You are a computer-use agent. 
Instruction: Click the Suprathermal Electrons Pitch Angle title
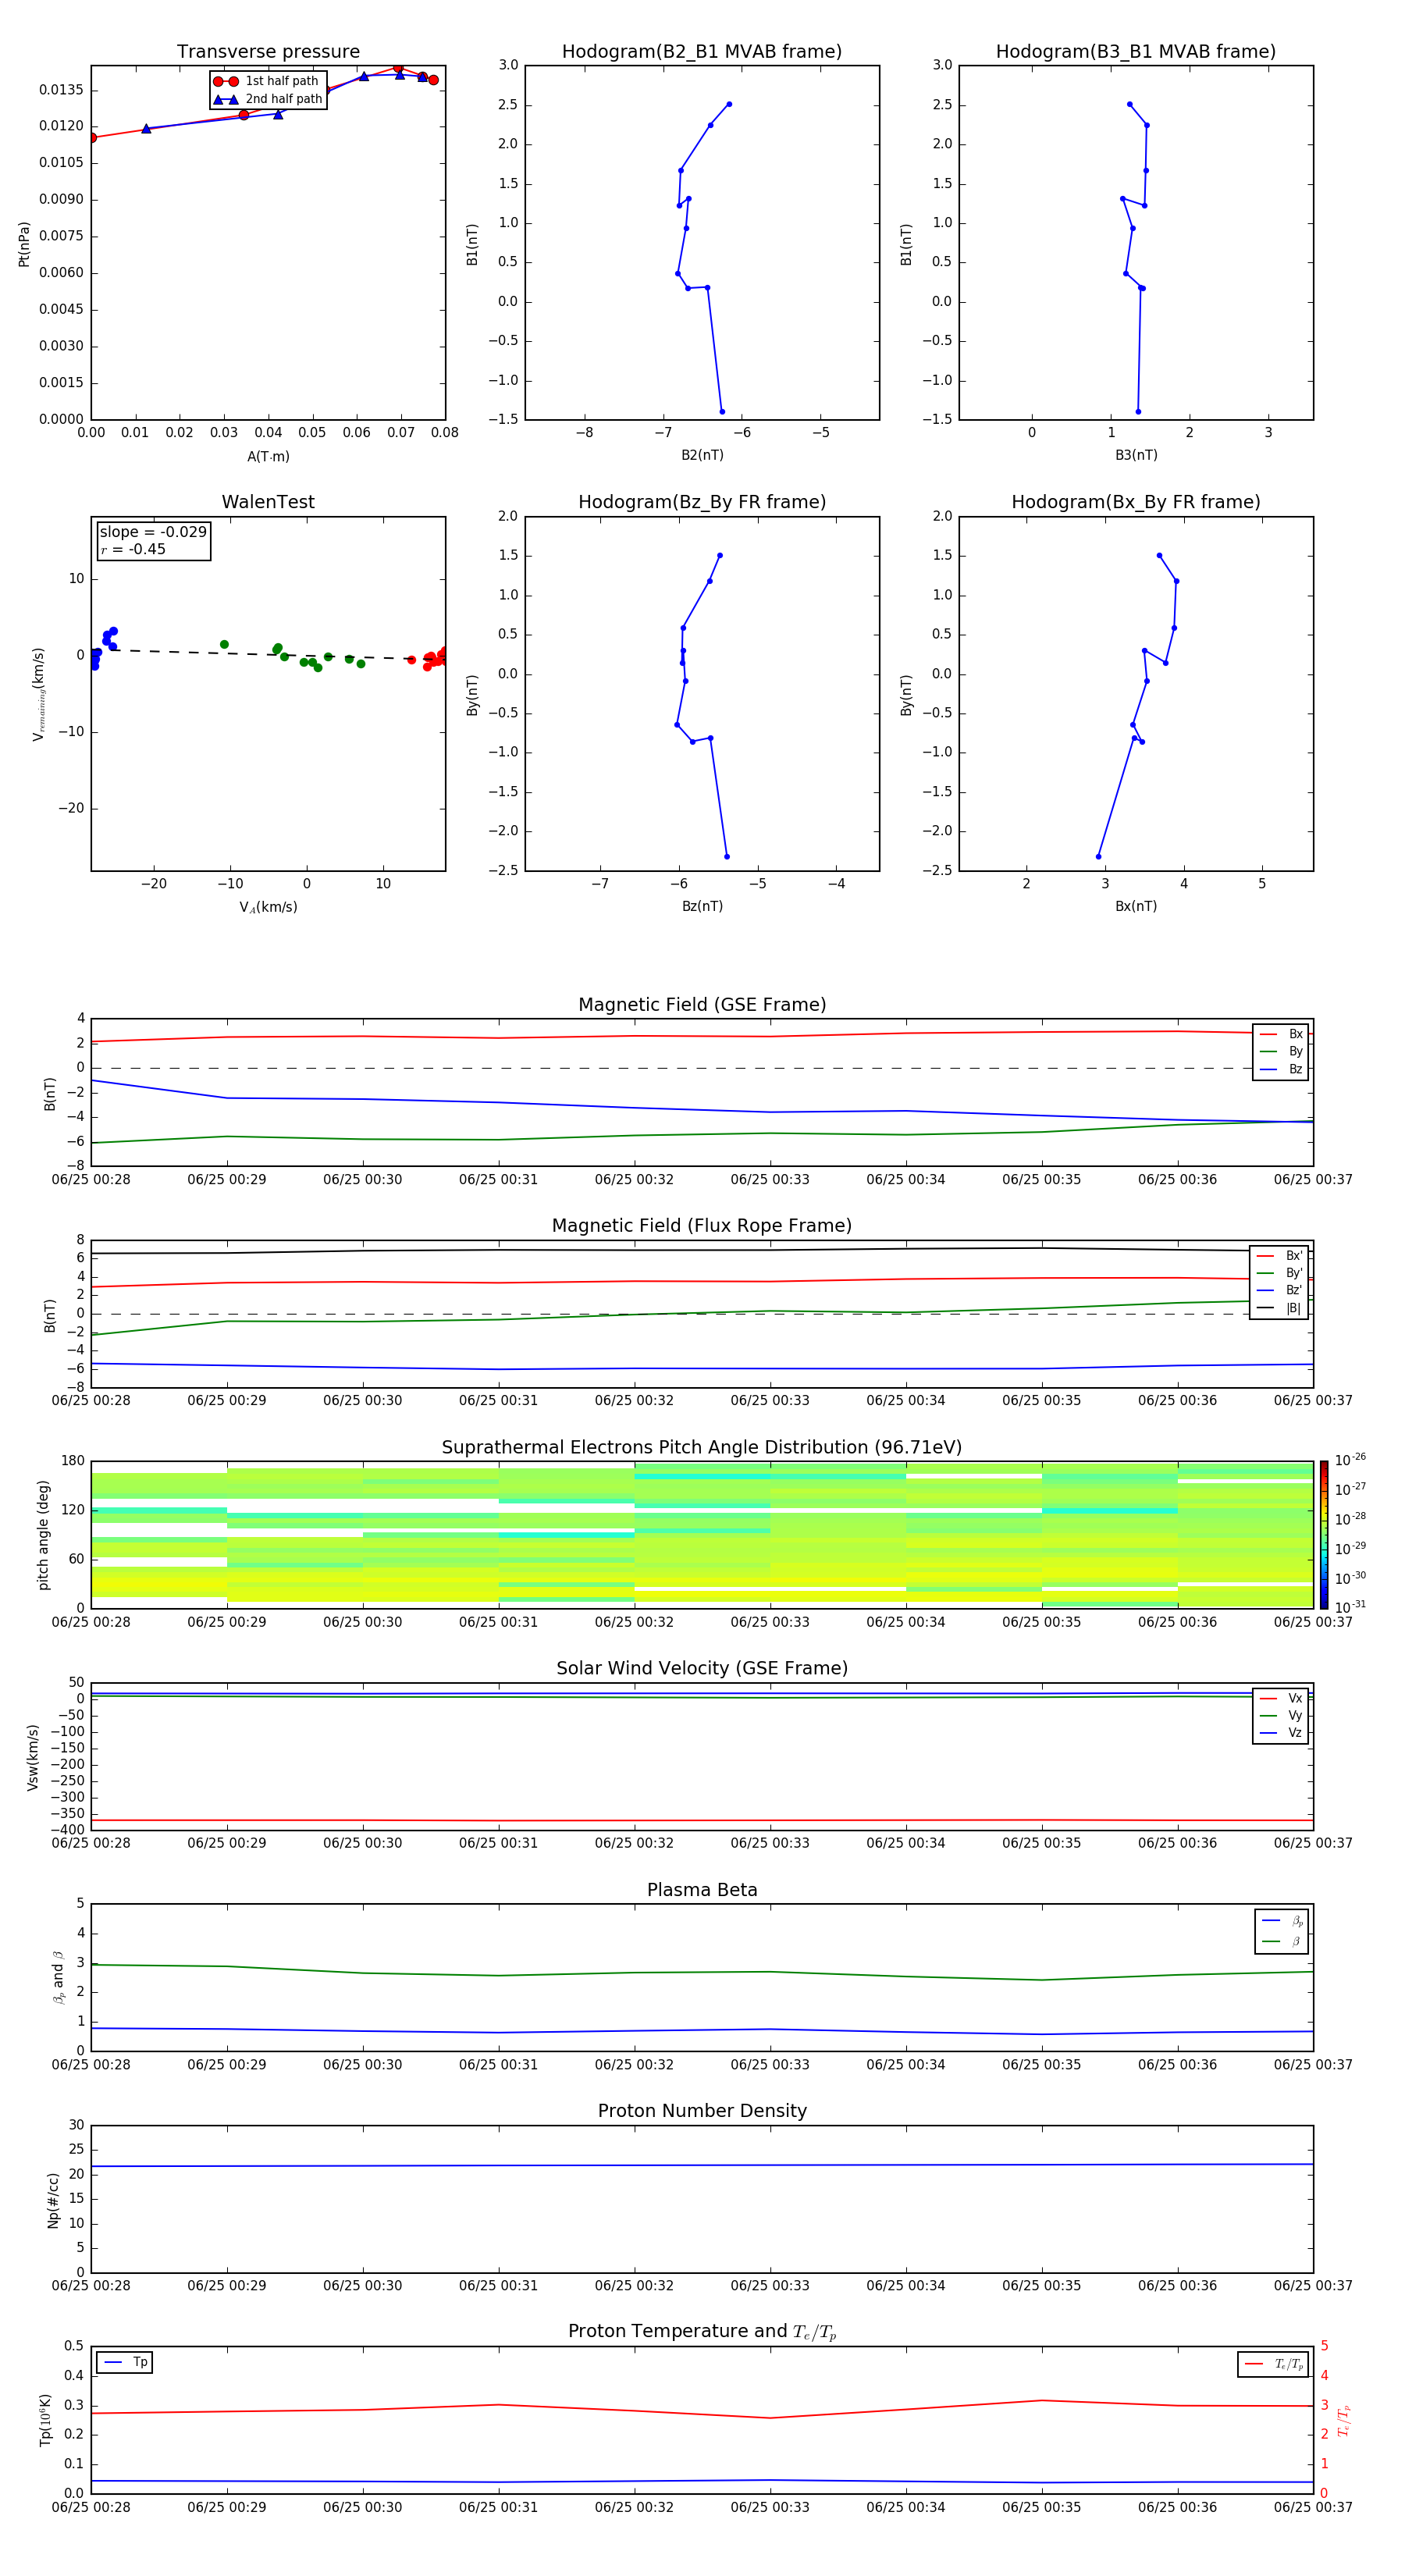pos(702,1448)
